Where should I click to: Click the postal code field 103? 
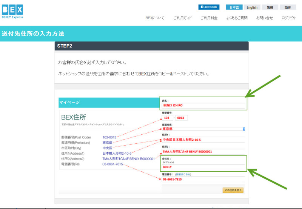coord(167,118)
